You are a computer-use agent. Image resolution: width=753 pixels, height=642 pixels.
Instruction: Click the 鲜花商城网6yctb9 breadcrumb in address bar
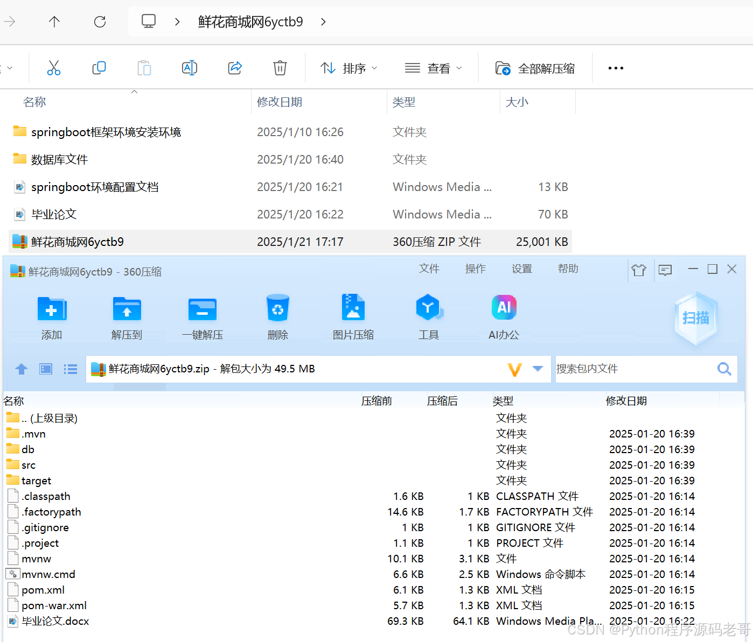[x=250, y=22]
